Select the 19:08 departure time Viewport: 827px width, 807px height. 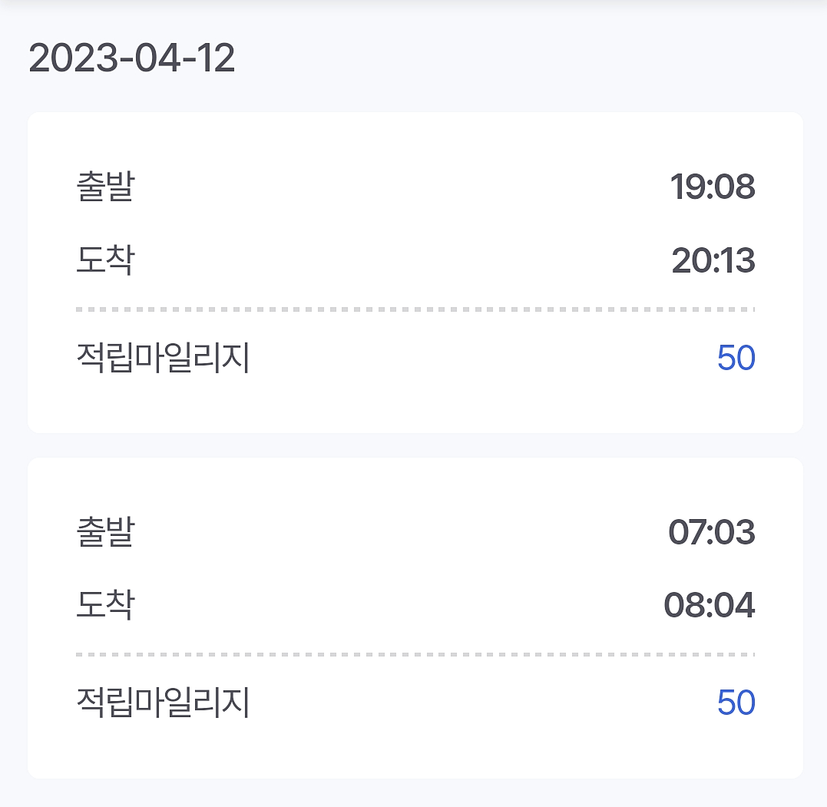pyautogui.click(x=714, y=187)
